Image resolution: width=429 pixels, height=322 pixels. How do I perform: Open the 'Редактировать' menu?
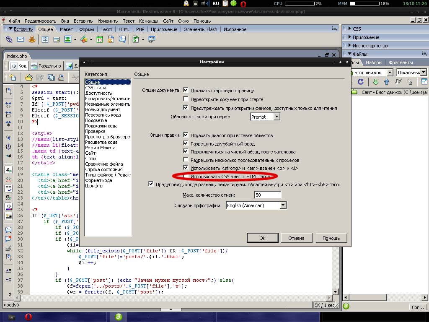(x=40, y=21)
